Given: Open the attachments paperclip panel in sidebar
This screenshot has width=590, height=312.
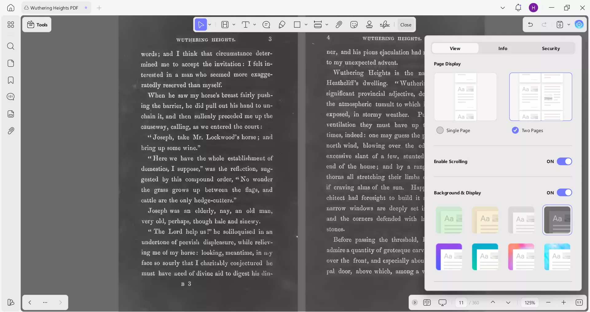Looking at the screenshot, I should pyautogui.click(x=11, y=131).
